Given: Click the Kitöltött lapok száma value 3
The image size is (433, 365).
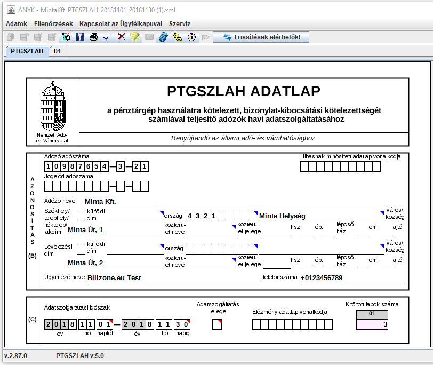Looking at the screenshot, I should pyautogui.click(x=372, y=324).
